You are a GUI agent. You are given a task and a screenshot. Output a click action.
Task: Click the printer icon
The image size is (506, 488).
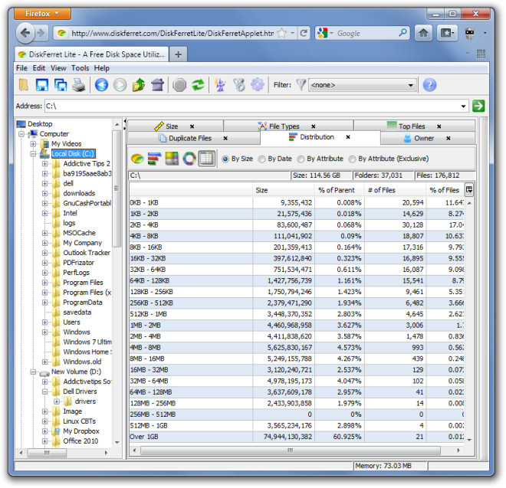pyautogui.click(x=78, y=85)
